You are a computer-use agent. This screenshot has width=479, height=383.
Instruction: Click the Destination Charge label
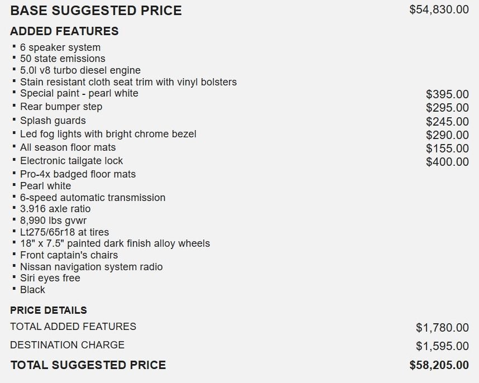(67, 345)
